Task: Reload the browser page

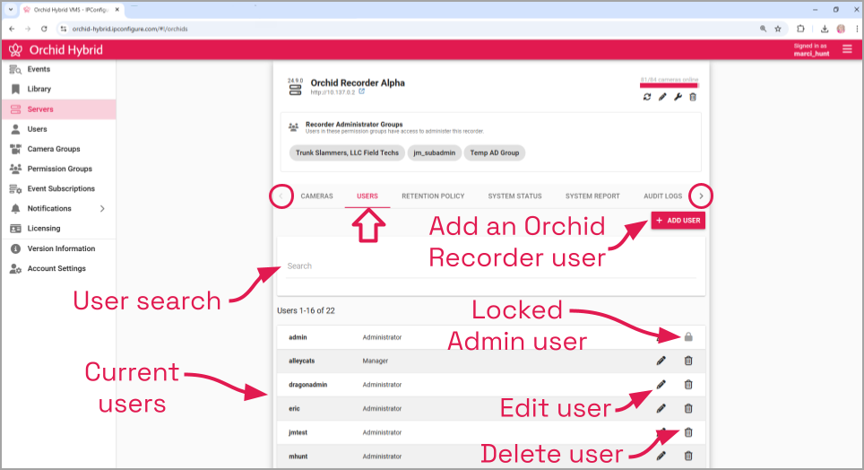Action: click(44, 29)
